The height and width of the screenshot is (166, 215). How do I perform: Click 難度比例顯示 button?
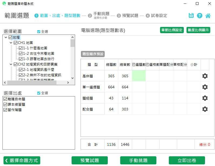pos(198,30)
